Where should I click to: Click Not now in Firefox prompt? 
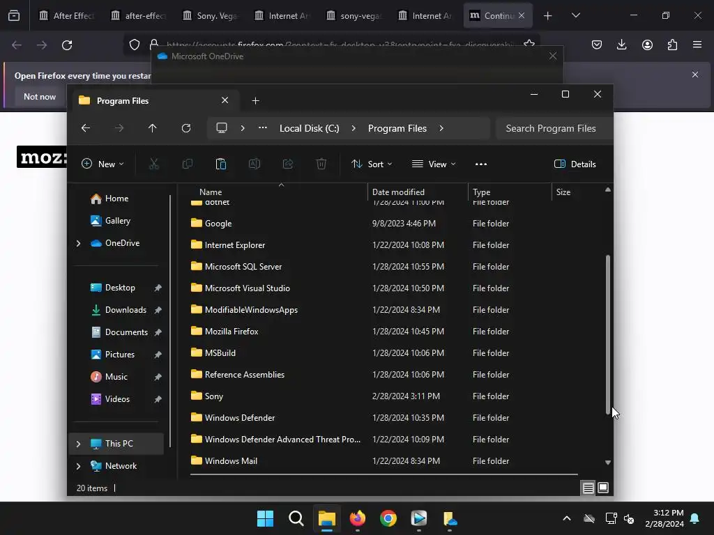point(40,96)
